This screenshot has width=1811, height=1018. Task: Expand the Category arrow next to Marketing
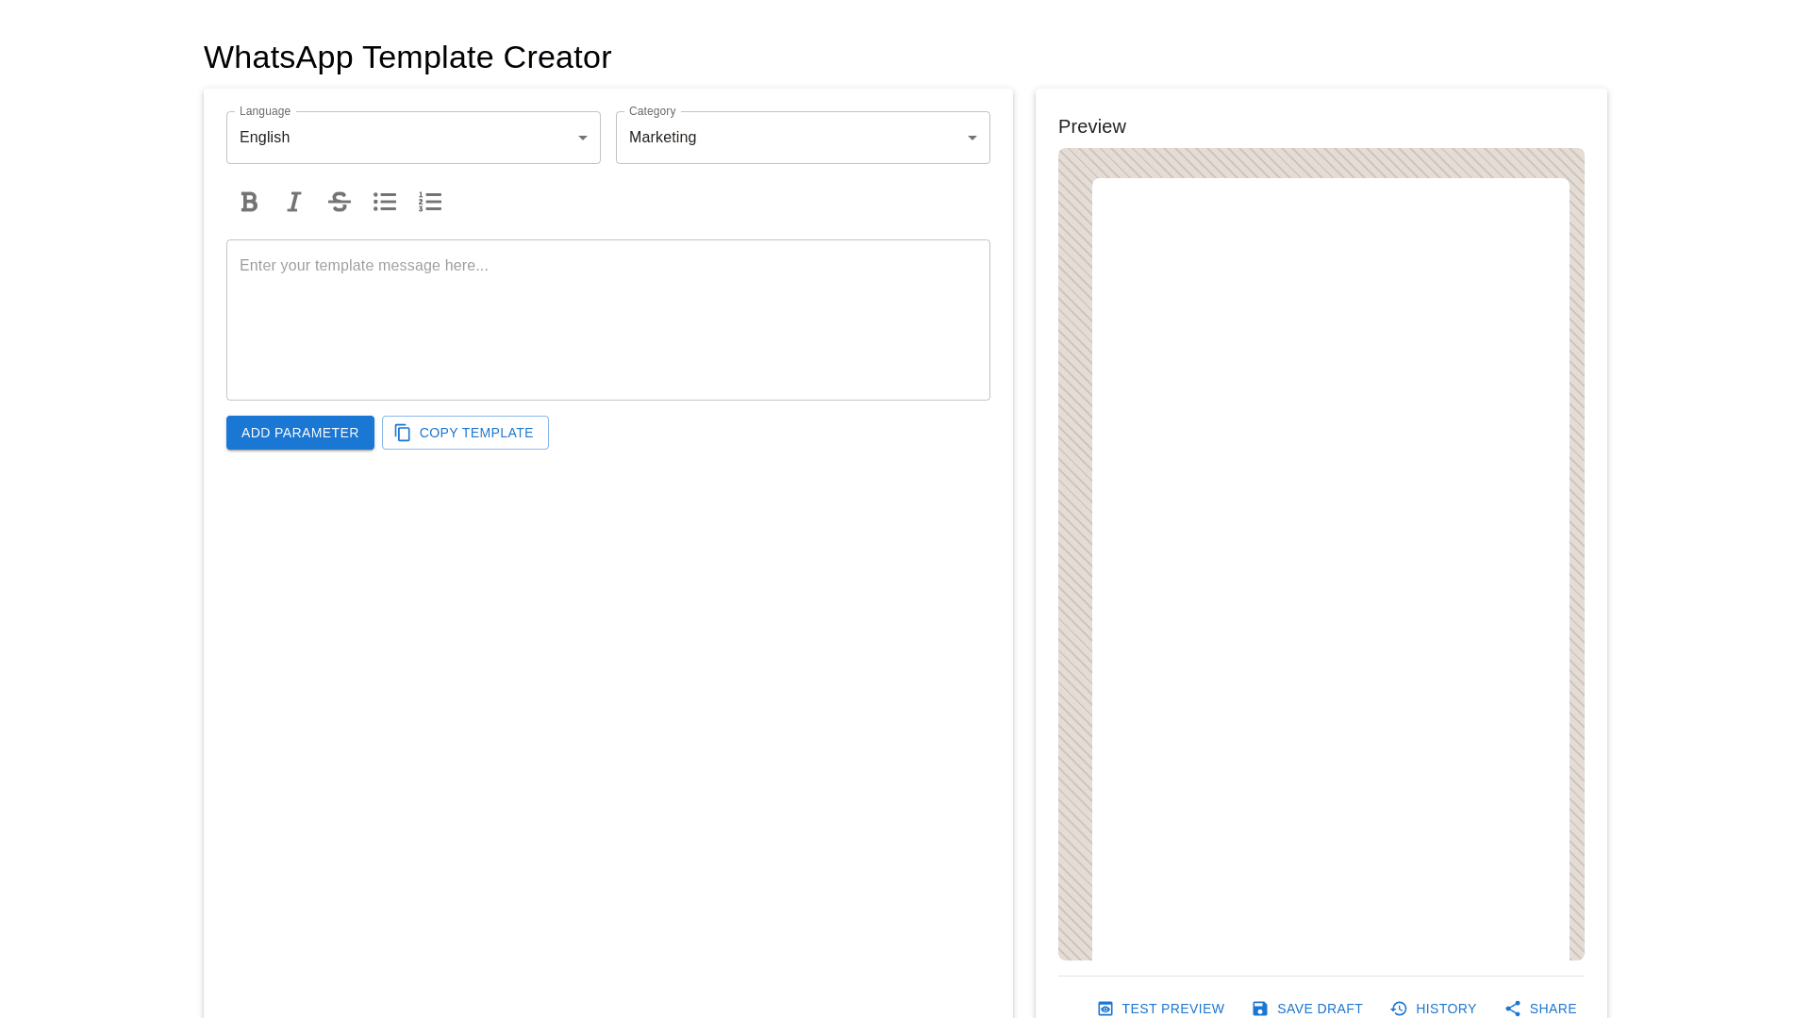click(x=972, y=138)
